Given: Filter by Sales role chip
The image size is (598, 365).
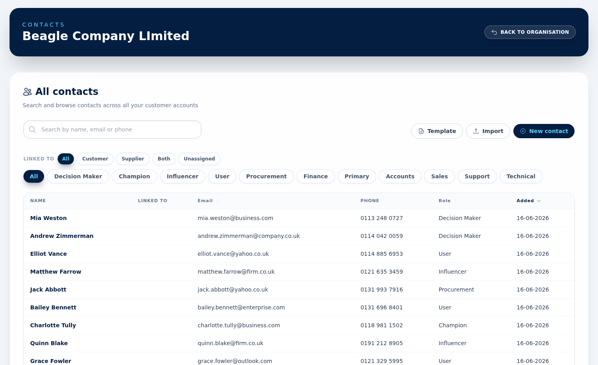Looking at the screenshot, I should 439,176.
